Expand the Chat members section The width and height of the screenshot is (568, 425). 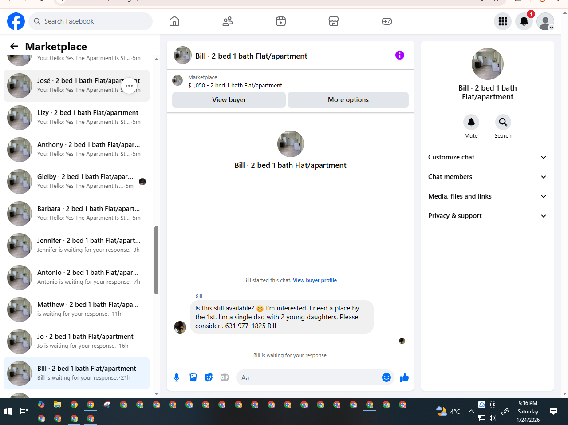487,177
